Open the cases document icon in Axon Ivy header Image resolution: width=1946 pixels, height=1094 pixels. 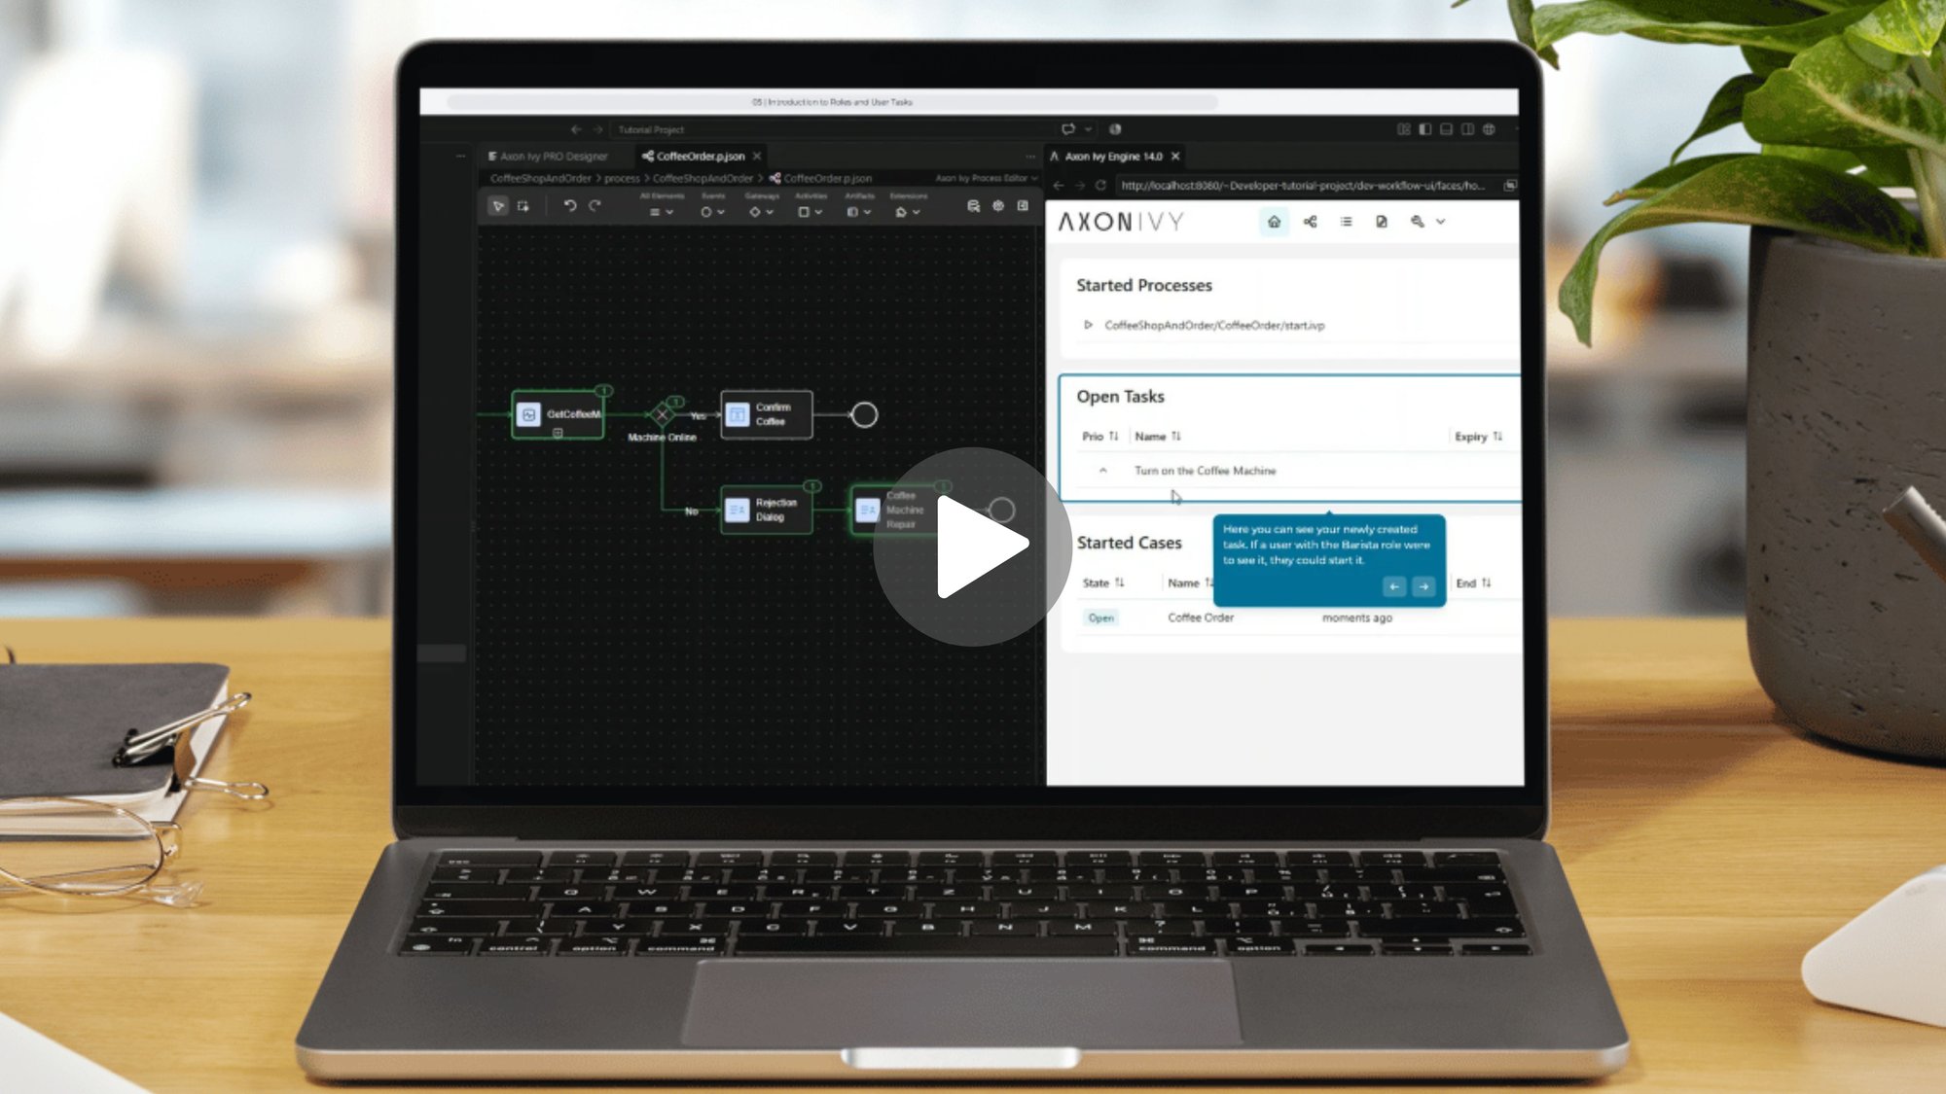1381,222
